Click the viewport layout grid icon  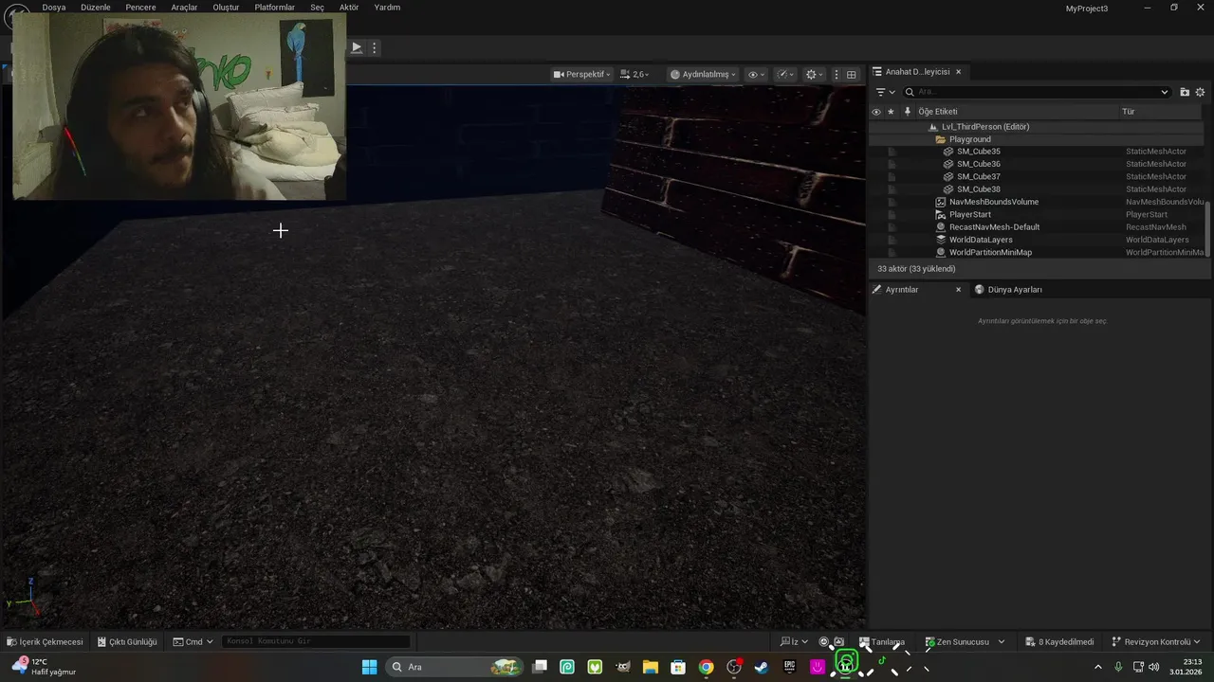[851, 74]
